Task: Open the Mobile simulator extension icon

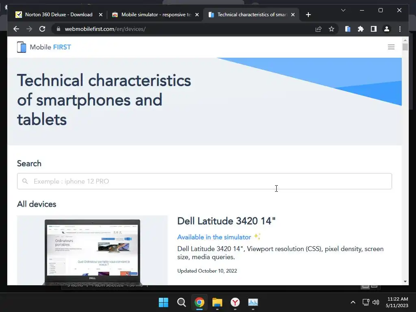Action: [348, 29]
